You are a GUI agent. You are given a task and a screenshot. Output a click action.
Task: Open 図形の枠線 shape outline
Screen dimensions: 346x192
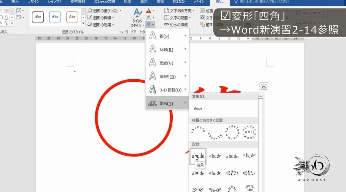pyautogui.click(x=101, y=18)
